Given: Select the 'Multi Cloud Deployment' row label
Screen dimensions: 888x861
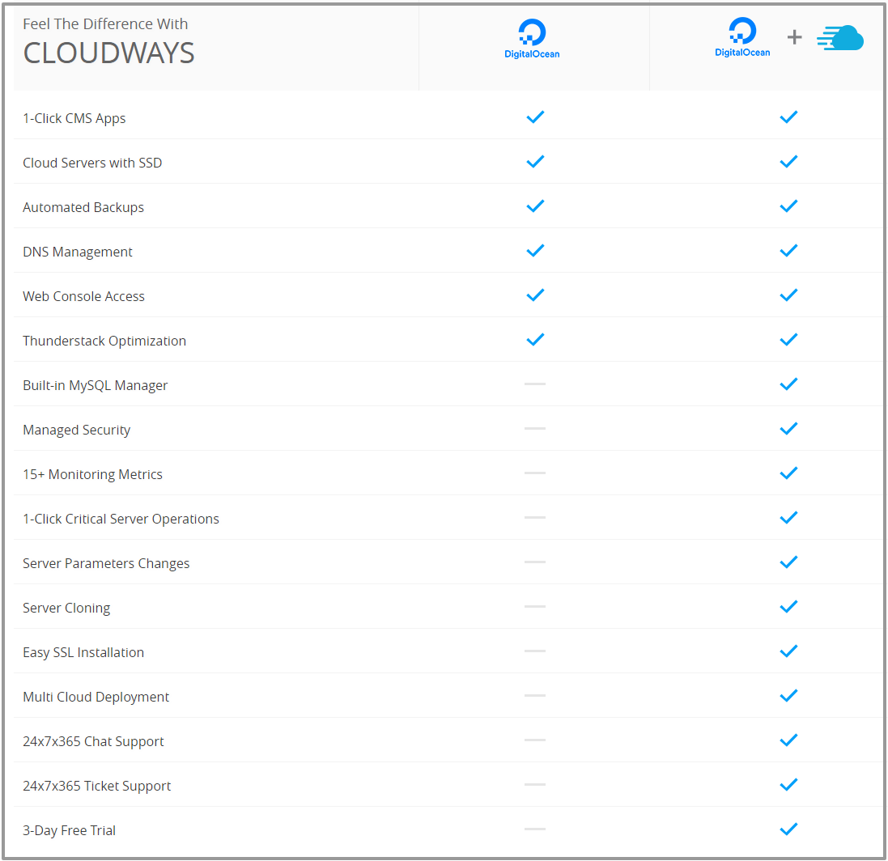Looking at the screenshot, I should pos(96,697).
